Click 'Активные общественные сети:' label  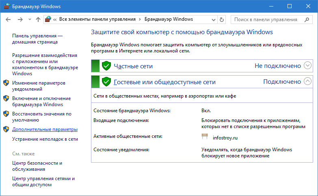tap(128, 136)
